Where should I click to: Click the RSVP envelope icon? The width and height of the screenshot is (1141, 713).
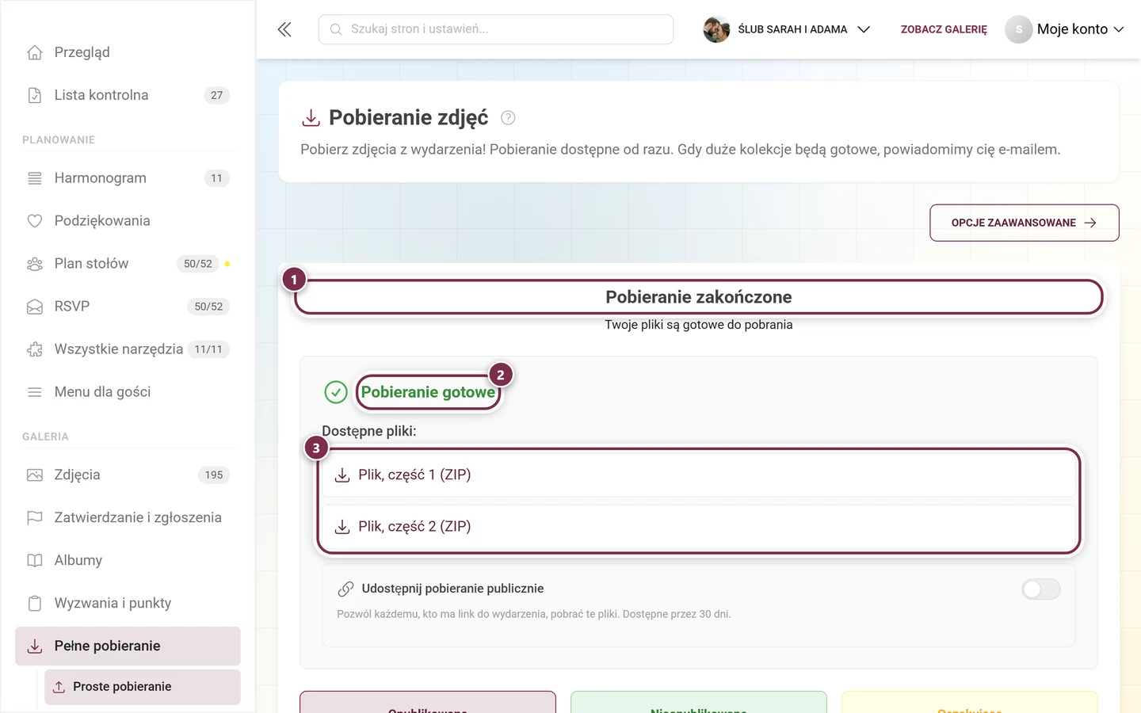[x=35, y=307]
